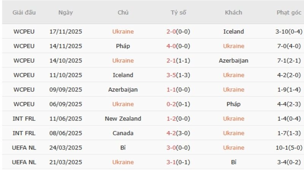Select the INT FRL label for Canada match

click(24, 133)
